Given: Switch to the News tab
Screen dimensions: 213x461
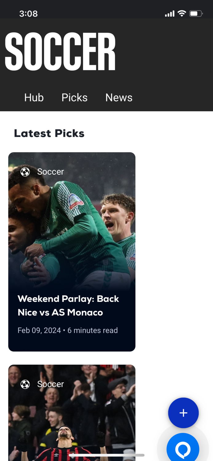Looking at the screenshot, I should 119,97.
